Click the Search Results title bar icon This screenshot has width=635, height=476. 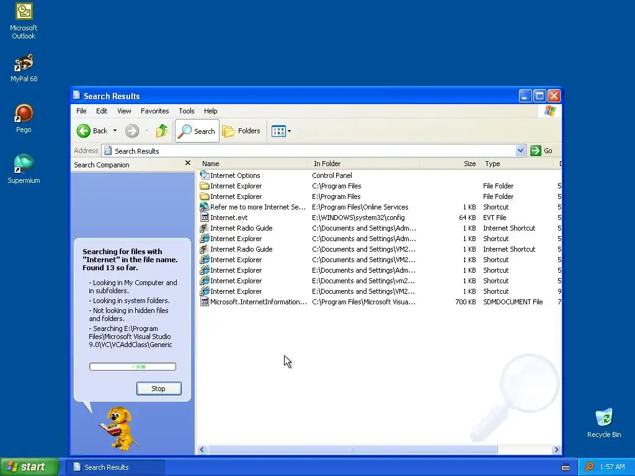(76, 95)
